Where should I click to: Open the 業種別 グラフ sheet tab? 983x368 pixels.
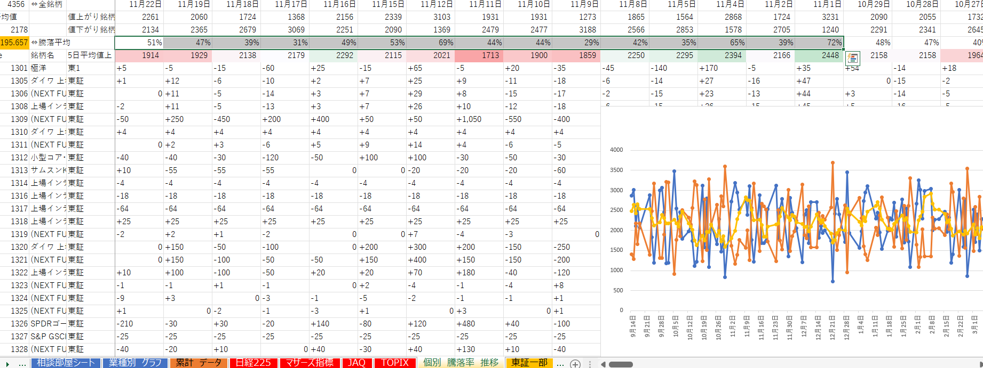(x=135, y=363)
